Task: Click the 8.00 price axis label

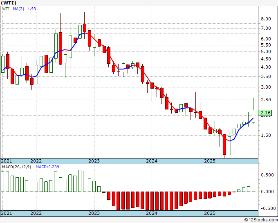Action: coord(266,19)
